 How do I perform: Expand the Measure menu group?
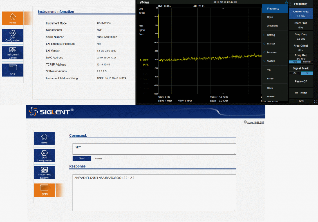click(275, 52)
